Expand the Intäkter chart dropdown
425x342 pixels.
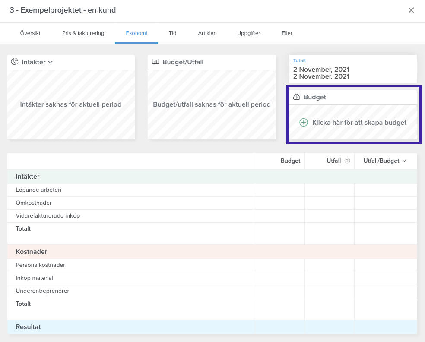[x=51, y=62]
